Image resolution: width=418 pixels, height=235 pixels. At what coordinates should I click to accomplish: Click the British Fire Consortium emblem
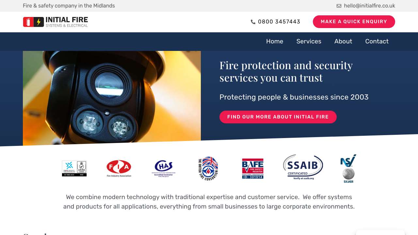208,168
